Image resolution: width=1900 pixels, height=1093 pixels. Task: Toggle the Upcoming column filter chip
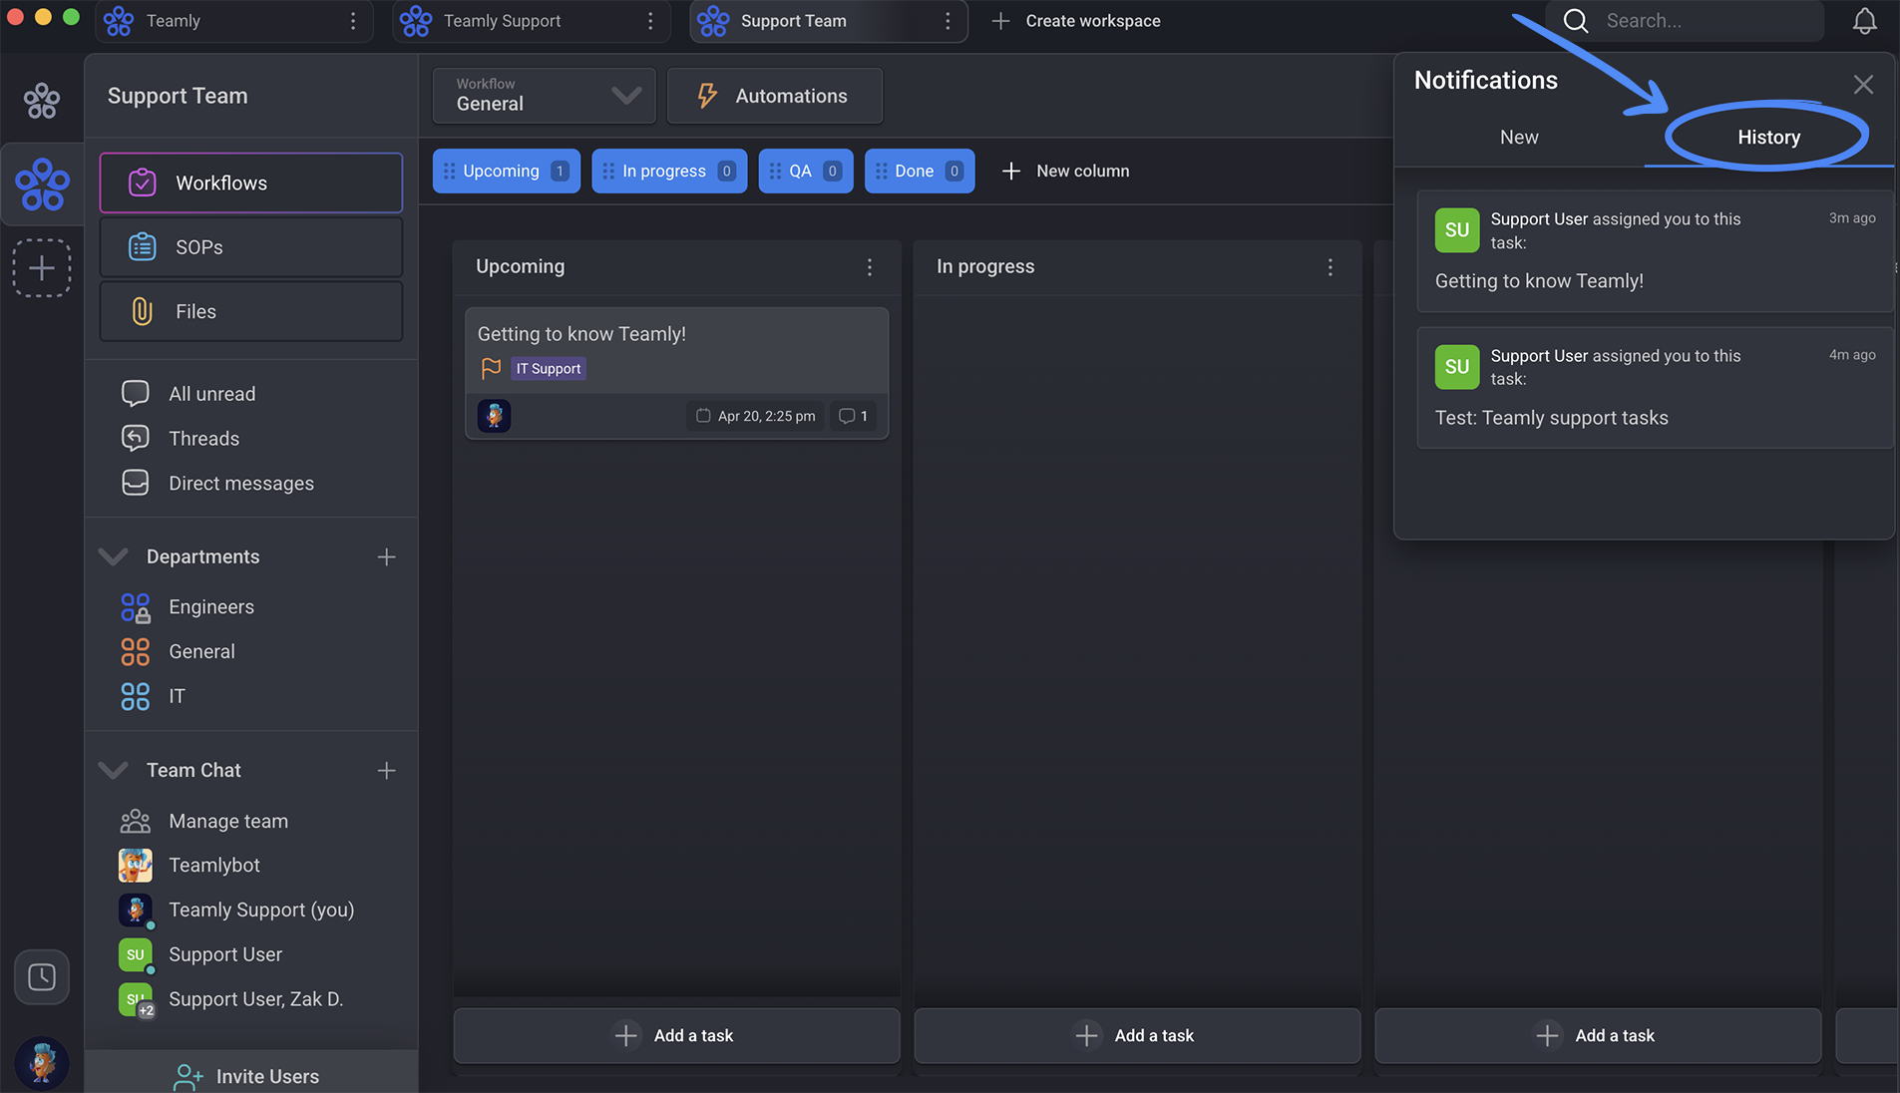coord(507,171)
